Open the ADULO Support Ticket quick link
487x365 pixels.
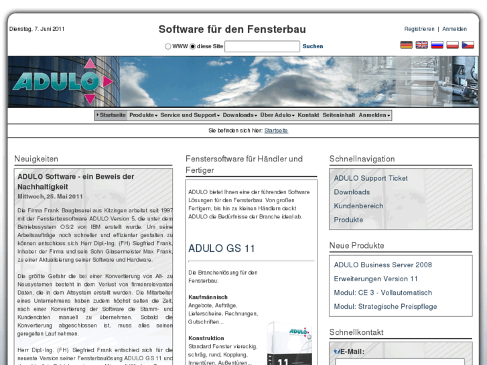pos(370,178)
